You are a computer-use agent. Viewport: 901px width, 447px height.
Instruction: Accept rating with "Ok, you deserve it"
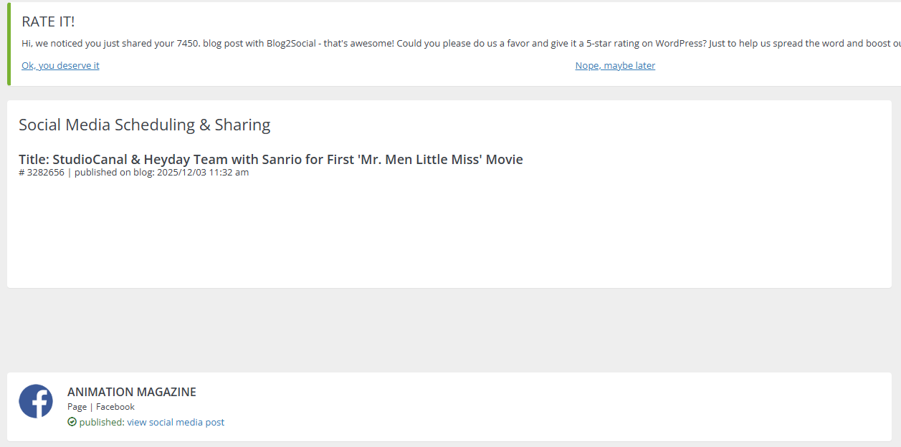pyautogui.click(x=60, y=65)
